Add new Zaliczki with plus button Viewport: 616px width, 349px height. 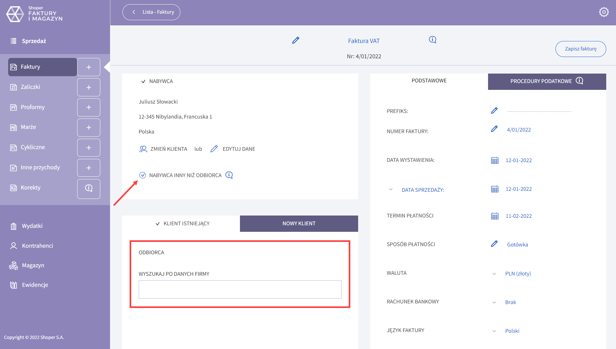pyautogui.click(x=89, y=87)
